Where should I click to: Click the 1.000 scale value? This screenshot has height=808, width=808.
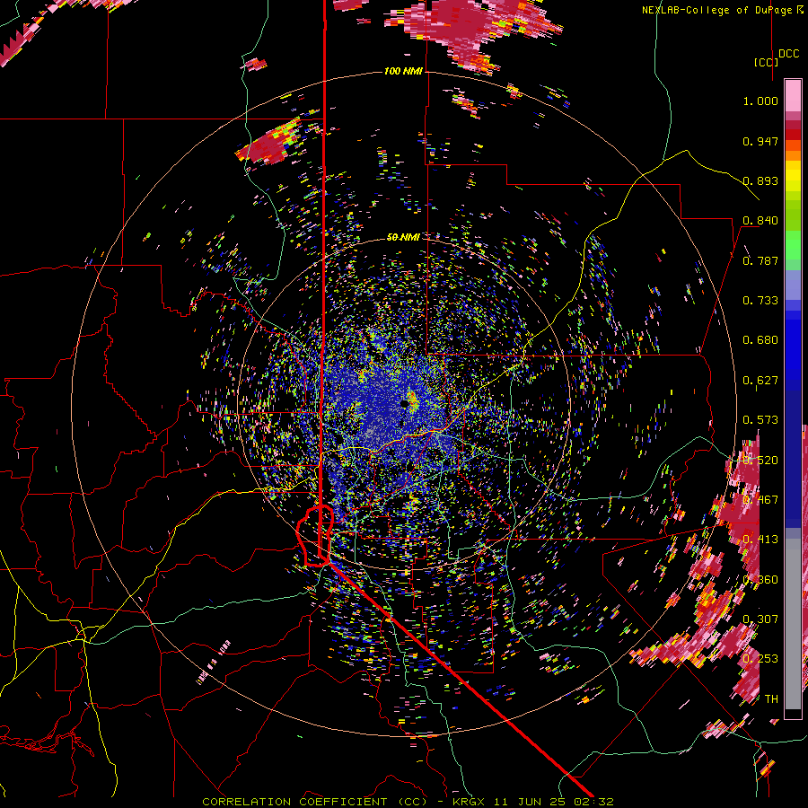pyautogui.click(x=760, y=101)
